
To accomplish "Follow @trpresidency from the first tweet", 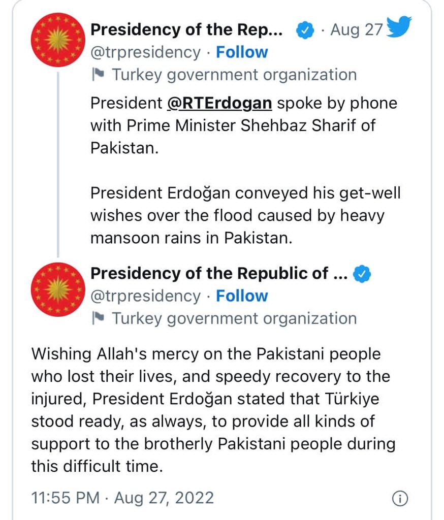I will pyautogui.click(x=242, y=52).
